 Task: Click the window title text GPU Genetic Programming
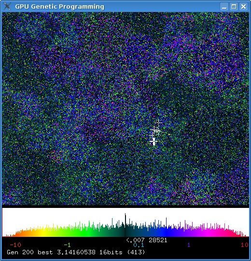[60, 7]
